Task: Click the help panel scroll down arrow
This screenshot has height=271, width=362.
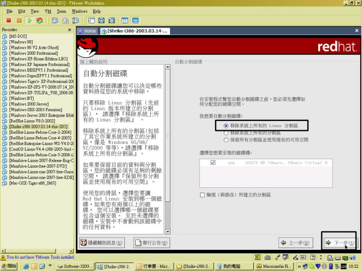Action: click(168, 232)
